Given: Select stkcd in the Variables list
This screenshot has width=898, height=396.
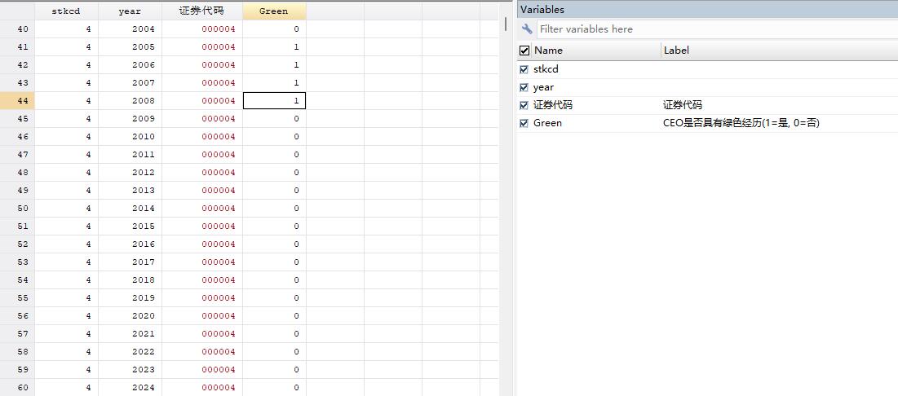Looking at the screenshot, I should coord(546,69).
